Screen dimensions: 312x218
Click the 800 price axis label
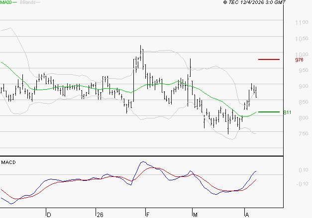[x=303, y=118]
